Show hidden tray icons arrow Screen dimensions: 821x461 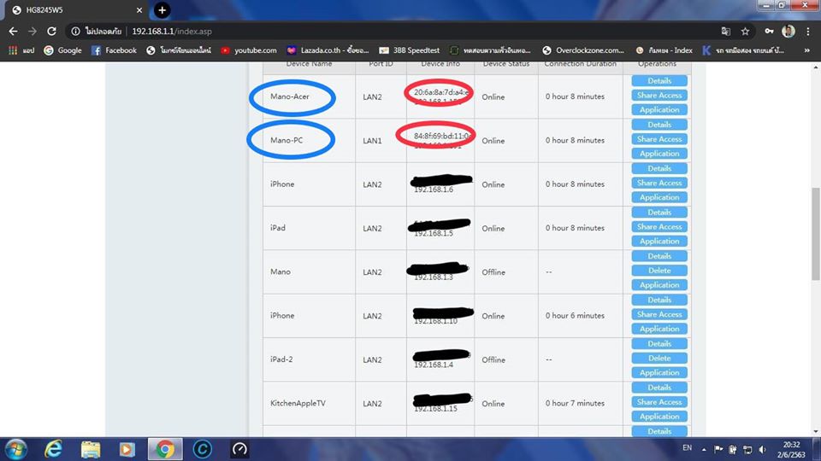(x=704, y=450)
